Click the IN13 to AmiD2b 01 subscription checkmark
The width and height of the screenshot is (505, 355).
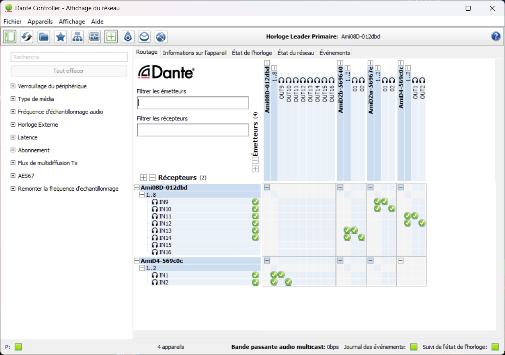pyautogui.click(x=354, y=230)
